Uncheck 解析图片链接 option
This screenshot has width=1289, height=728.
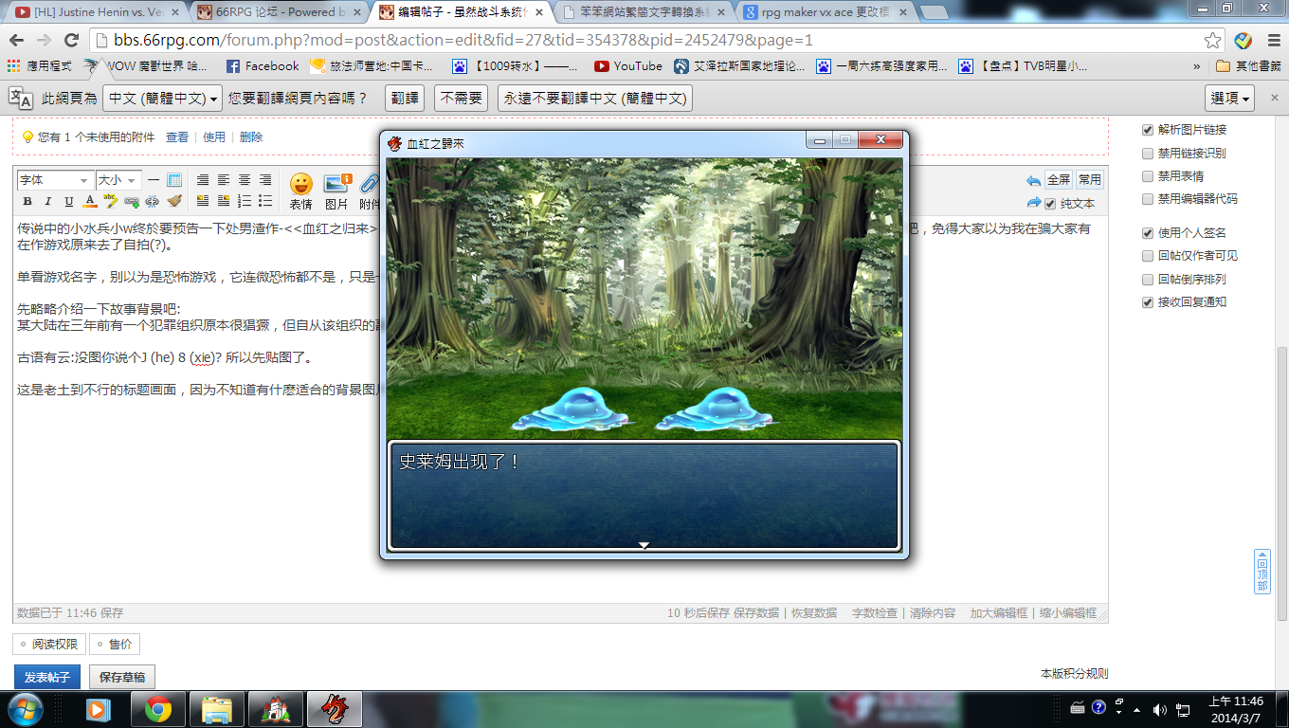click(1148, 130)
